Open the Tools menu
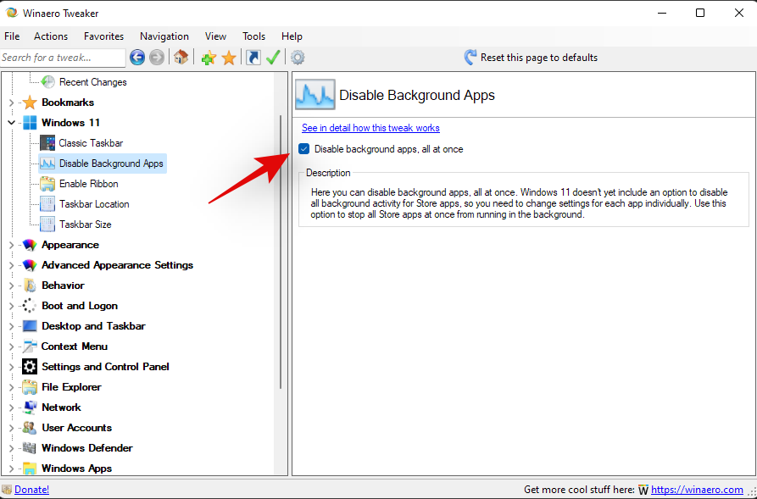The width and height of the screenshot is (757, 499). (x=254, y=36)
